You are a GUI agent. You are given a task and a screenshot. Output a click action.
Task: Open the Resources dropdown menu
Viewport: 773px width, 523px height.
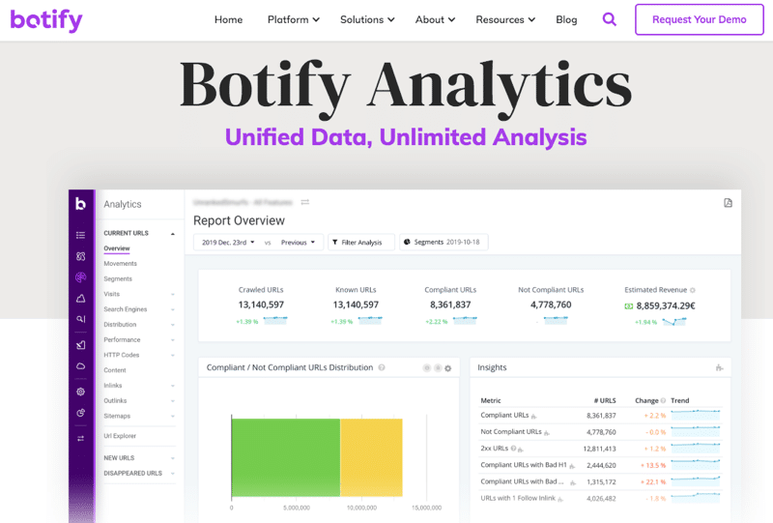pos(505,19)
